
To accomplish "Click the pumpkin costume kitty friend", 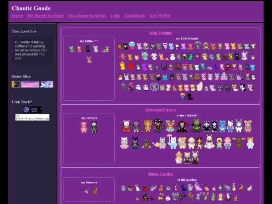I will point(197,77).
